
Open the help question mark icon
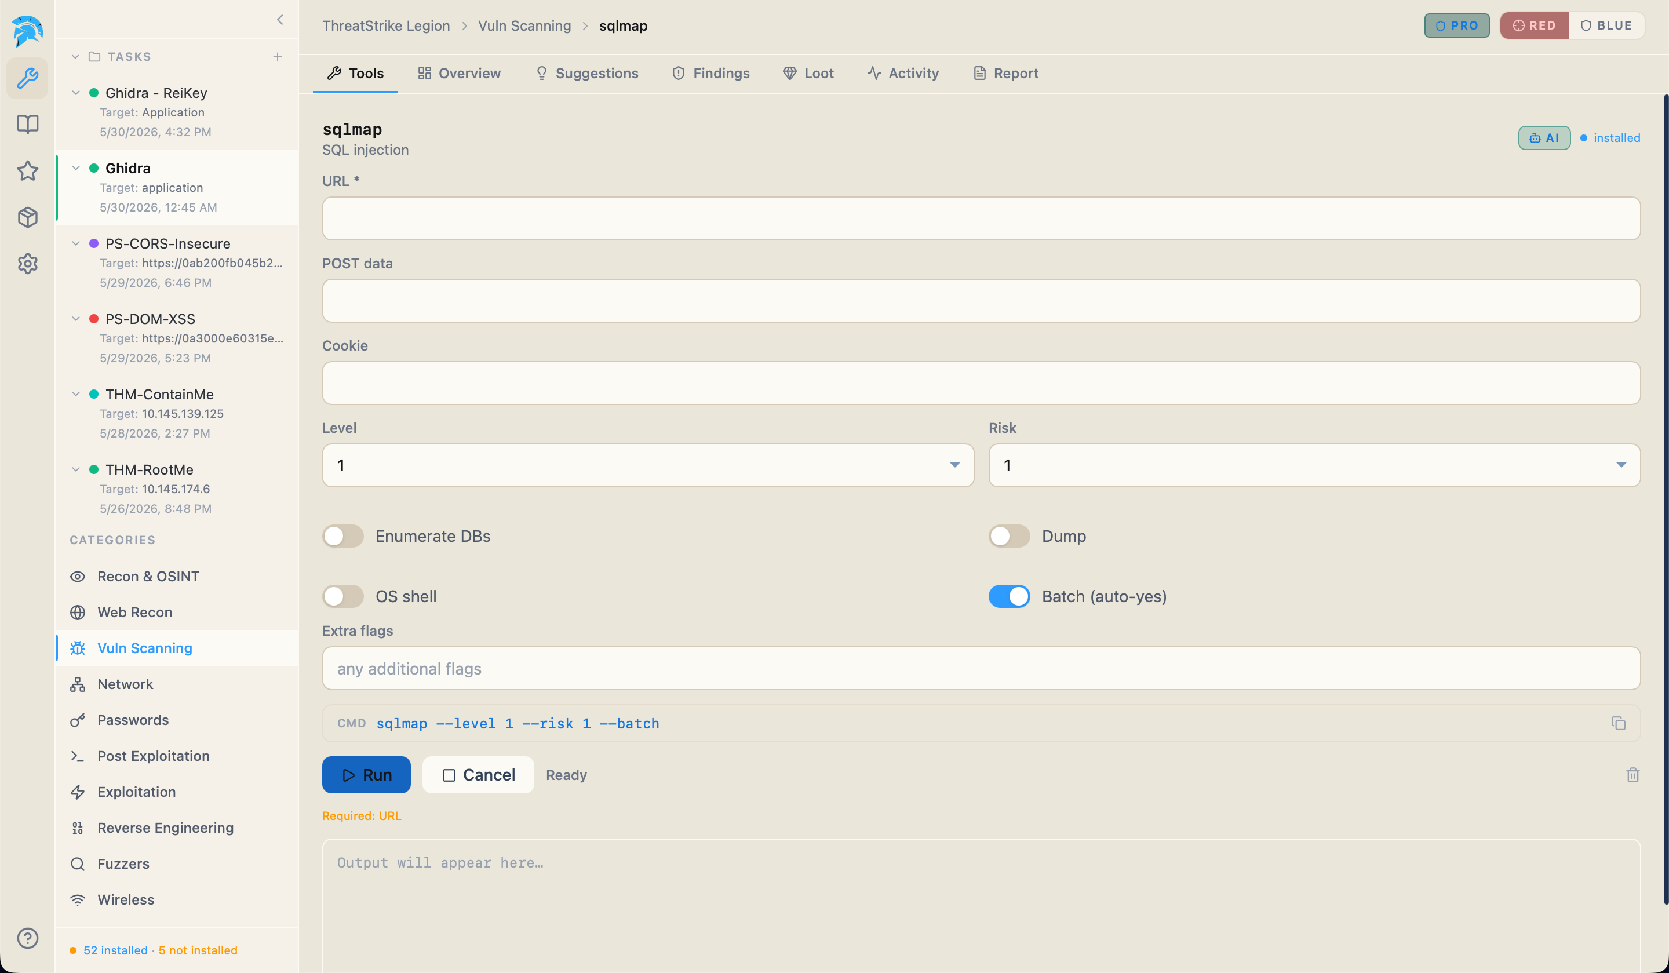point(27,937)
